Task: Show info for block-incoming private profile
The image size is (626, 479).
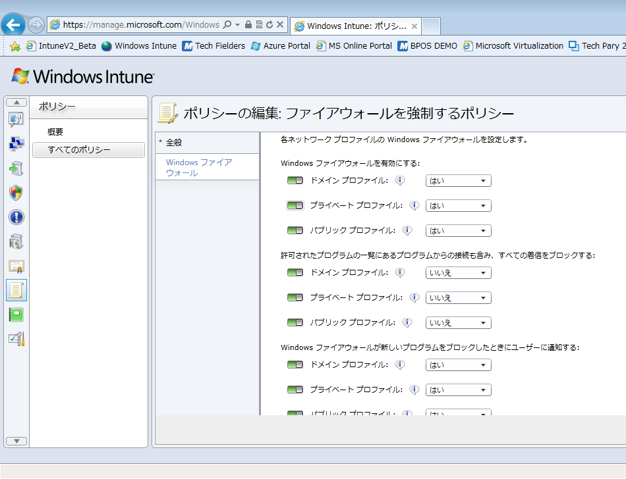Action: [414, 297]
